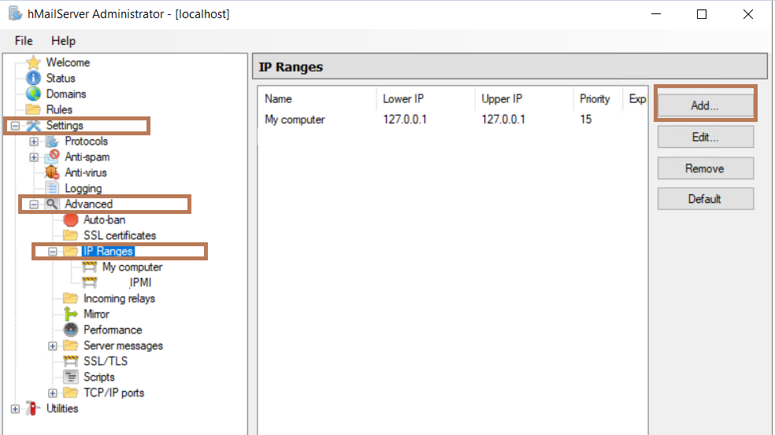
Task: Select Domains in the tree
Action: point(66,94)
